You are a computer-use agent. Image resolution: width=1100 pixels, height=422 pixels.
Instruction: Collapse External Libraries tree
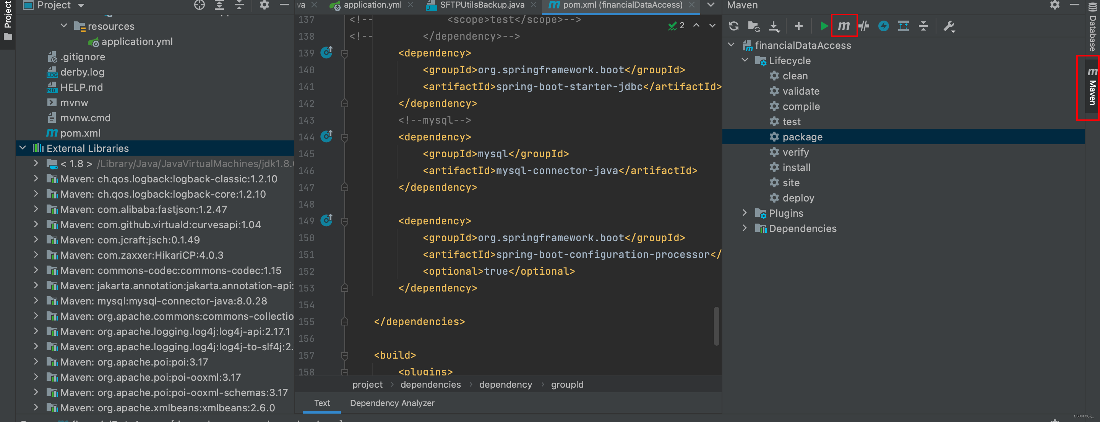[x=23, y=148]
